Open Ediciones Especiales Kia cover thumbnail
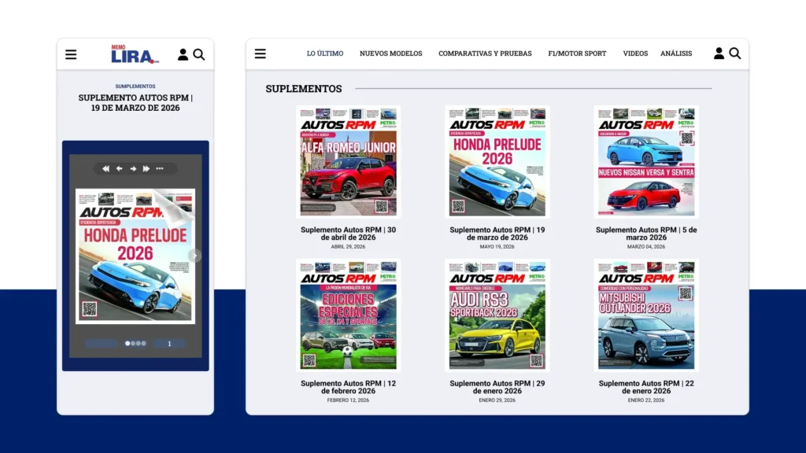The height and width of the screenshot is (453, 806). pos(348,315)
